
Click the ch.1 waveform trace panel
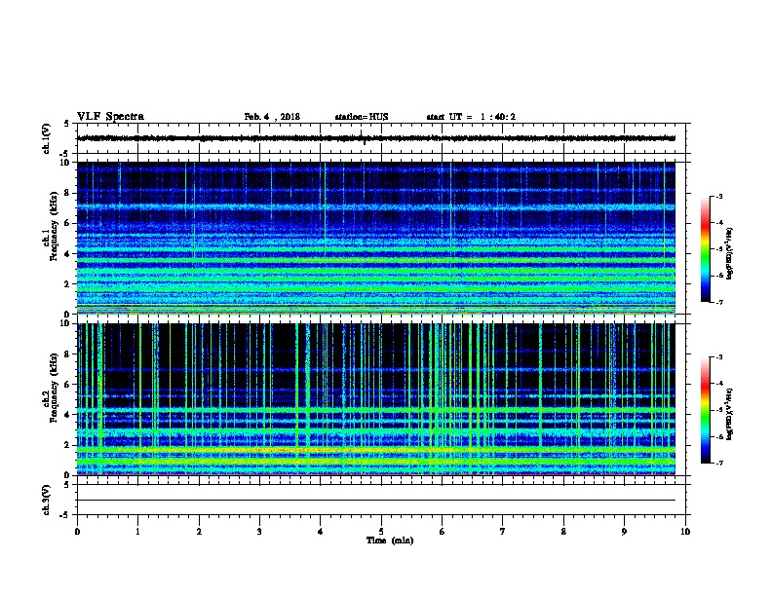[381, 138]
